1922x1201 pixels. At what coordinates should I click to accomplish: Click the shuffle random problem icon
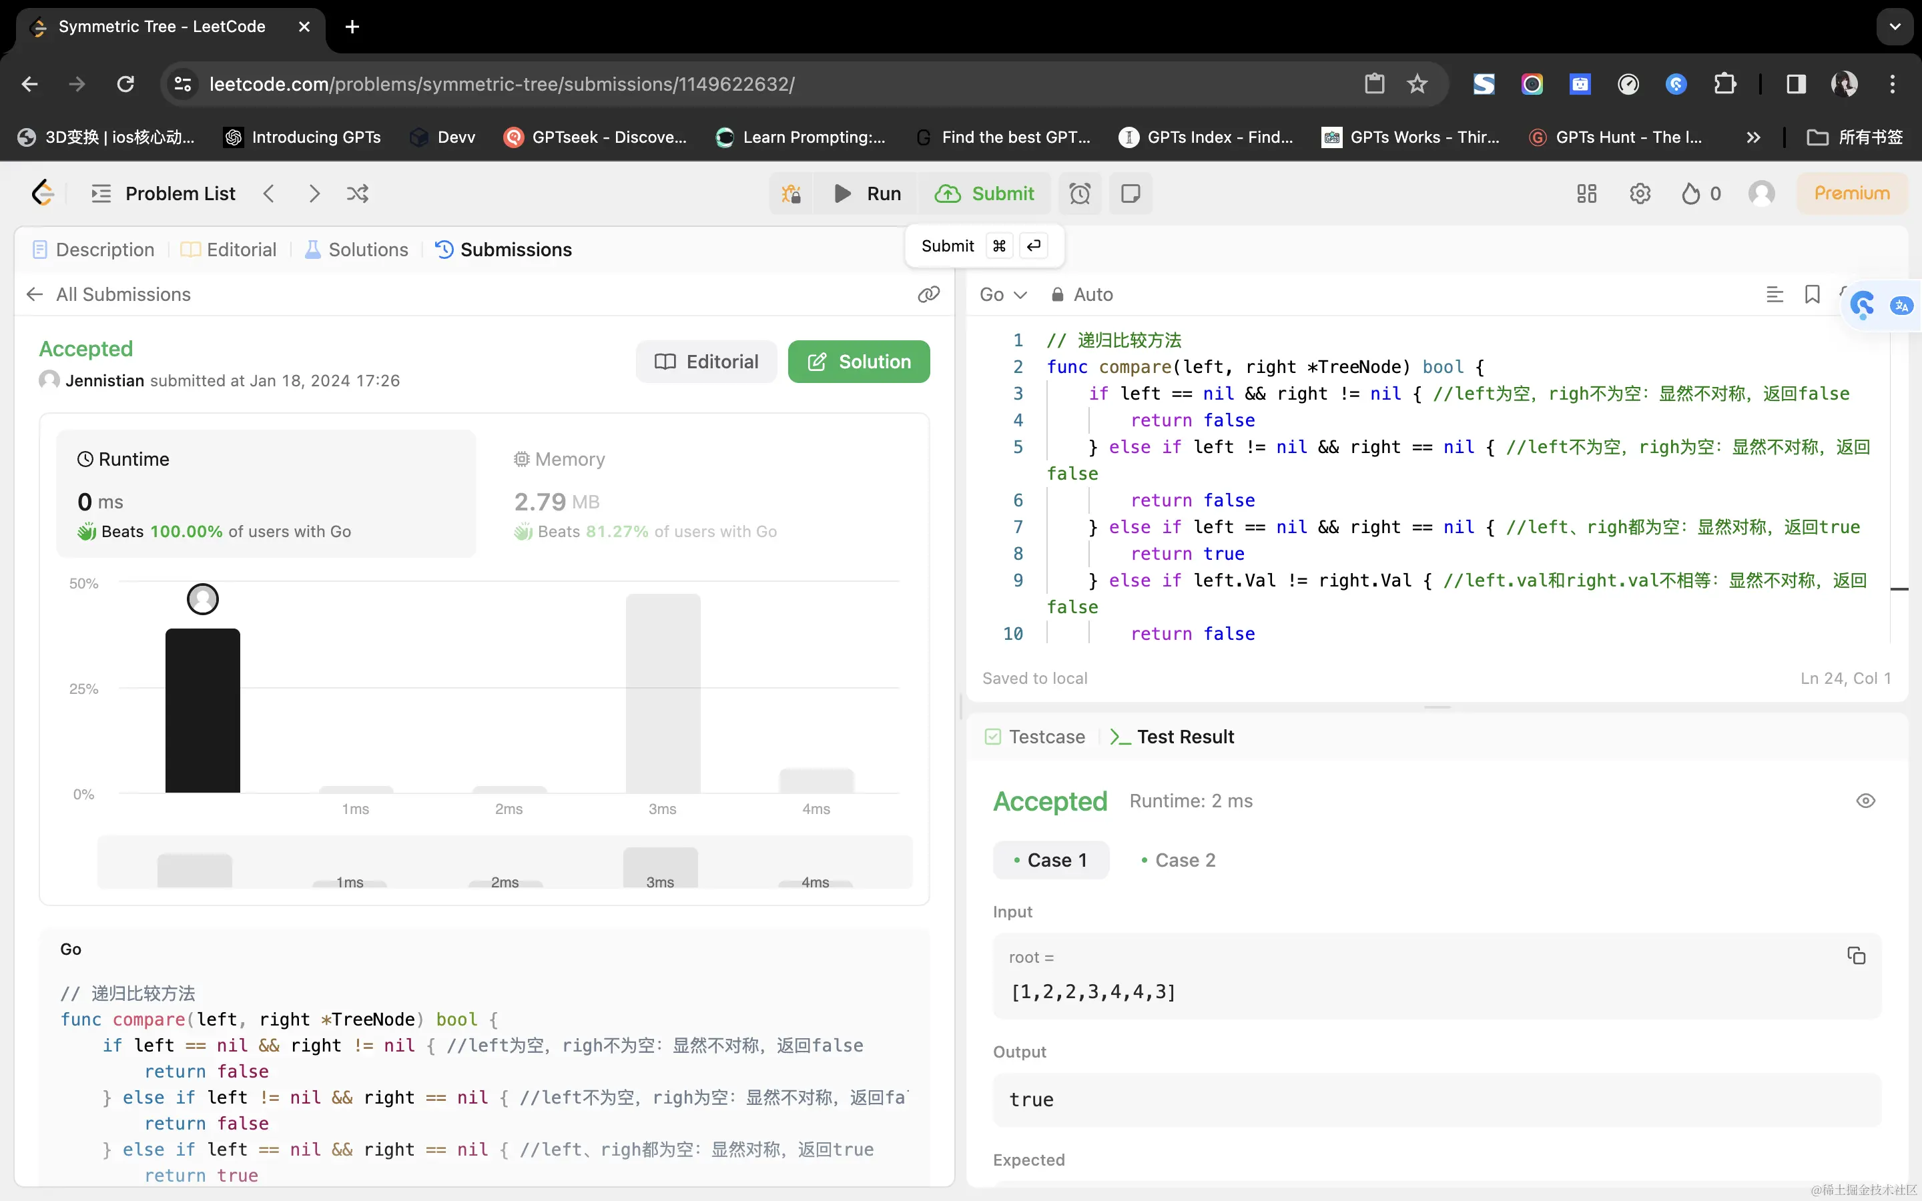pos(358,193)
